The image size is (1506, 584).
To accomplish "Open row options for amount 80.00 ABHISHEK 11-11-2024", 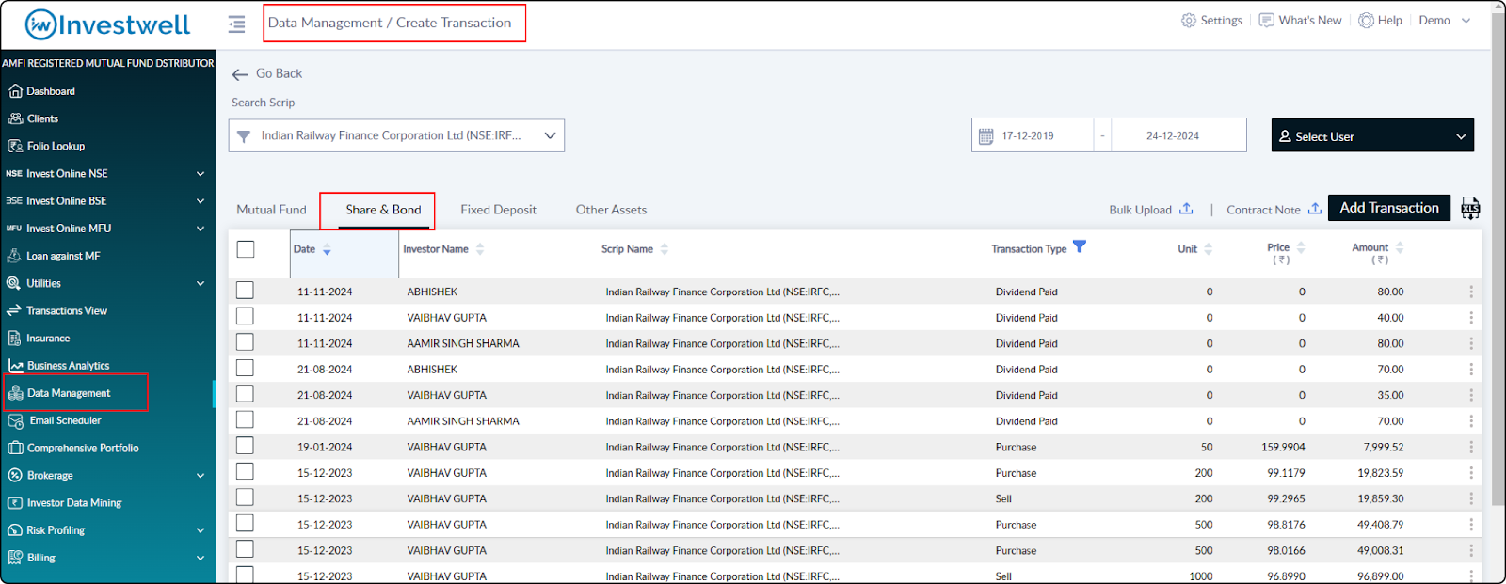I will pyautogui.click(x=1471, y=292).
